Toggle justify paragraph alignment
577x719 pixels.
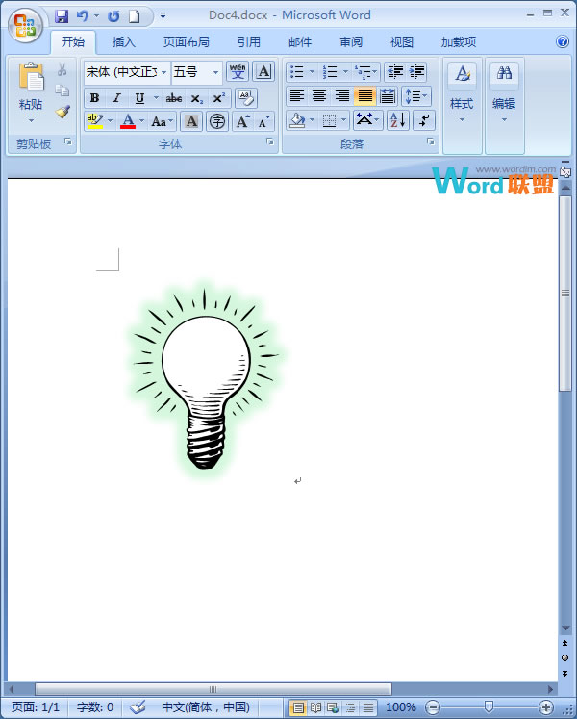click(364, 96)
